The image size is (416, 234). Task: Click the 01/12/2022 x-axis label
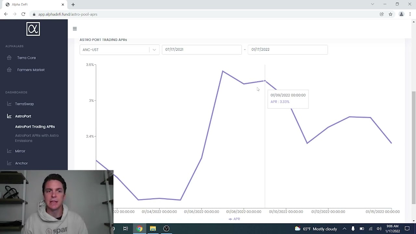(328, 212)
